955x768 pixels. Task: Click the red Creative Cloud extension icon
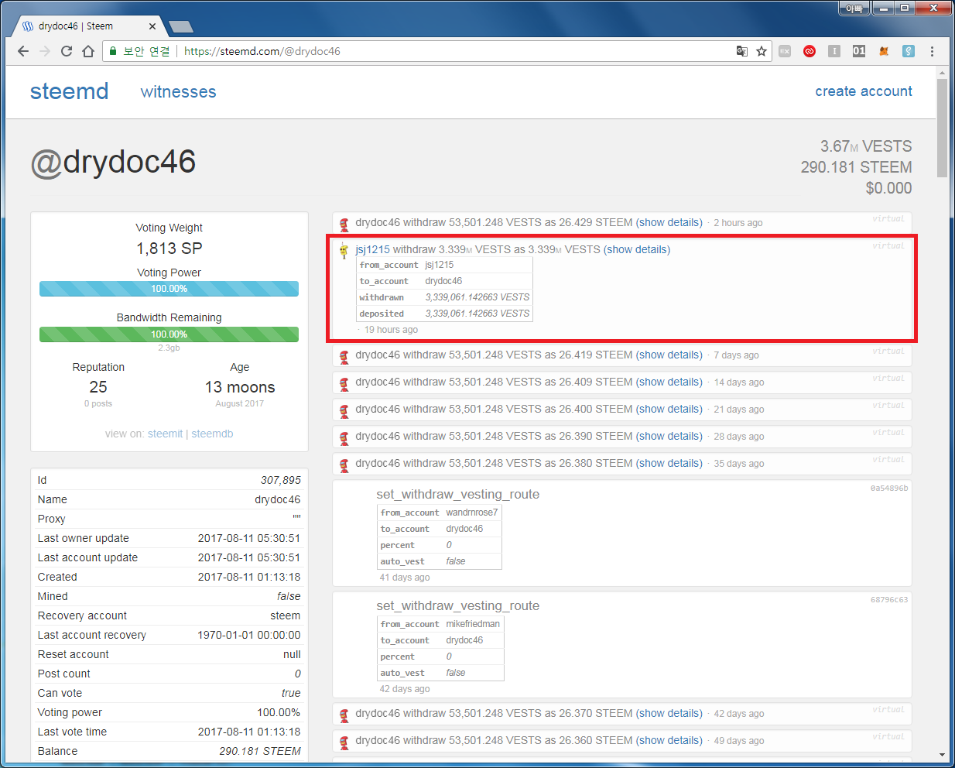point(810,51)
